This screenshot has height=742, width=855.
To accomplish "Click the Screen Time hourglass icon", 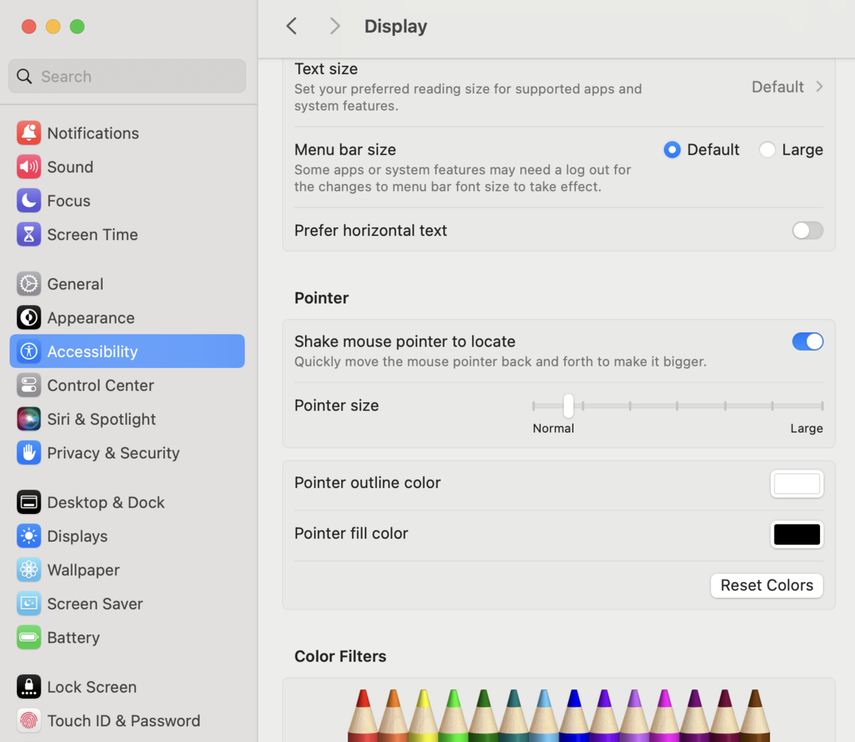I will pos(28,235).
